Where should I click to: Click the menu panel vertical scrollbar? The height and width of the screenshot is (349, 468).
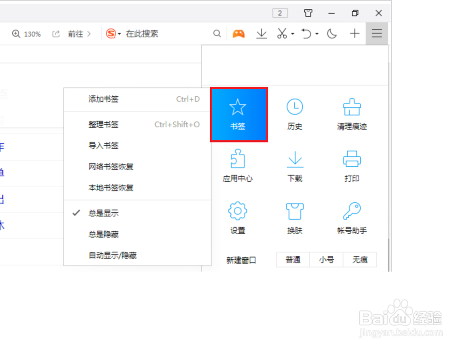[x=388, y=255]
